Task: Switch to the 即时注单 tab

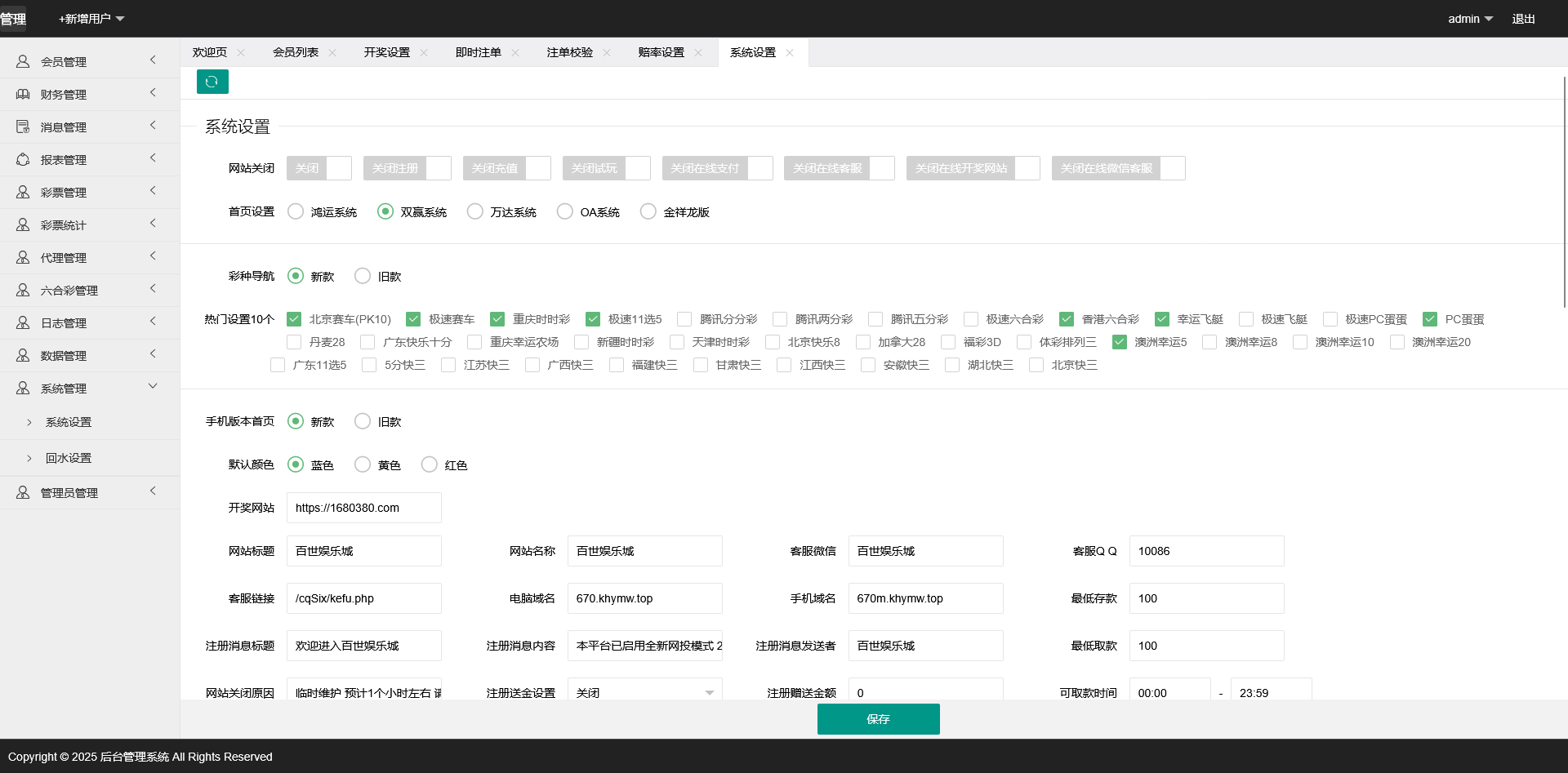Action: click(x=478, y=51)
